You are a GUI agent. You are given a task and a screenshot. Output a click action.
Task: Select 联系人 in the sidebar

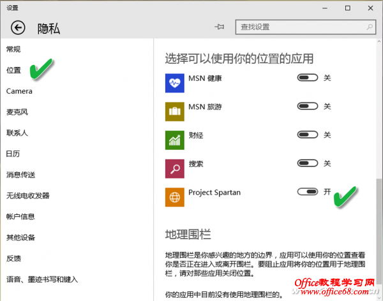(17, 133)
